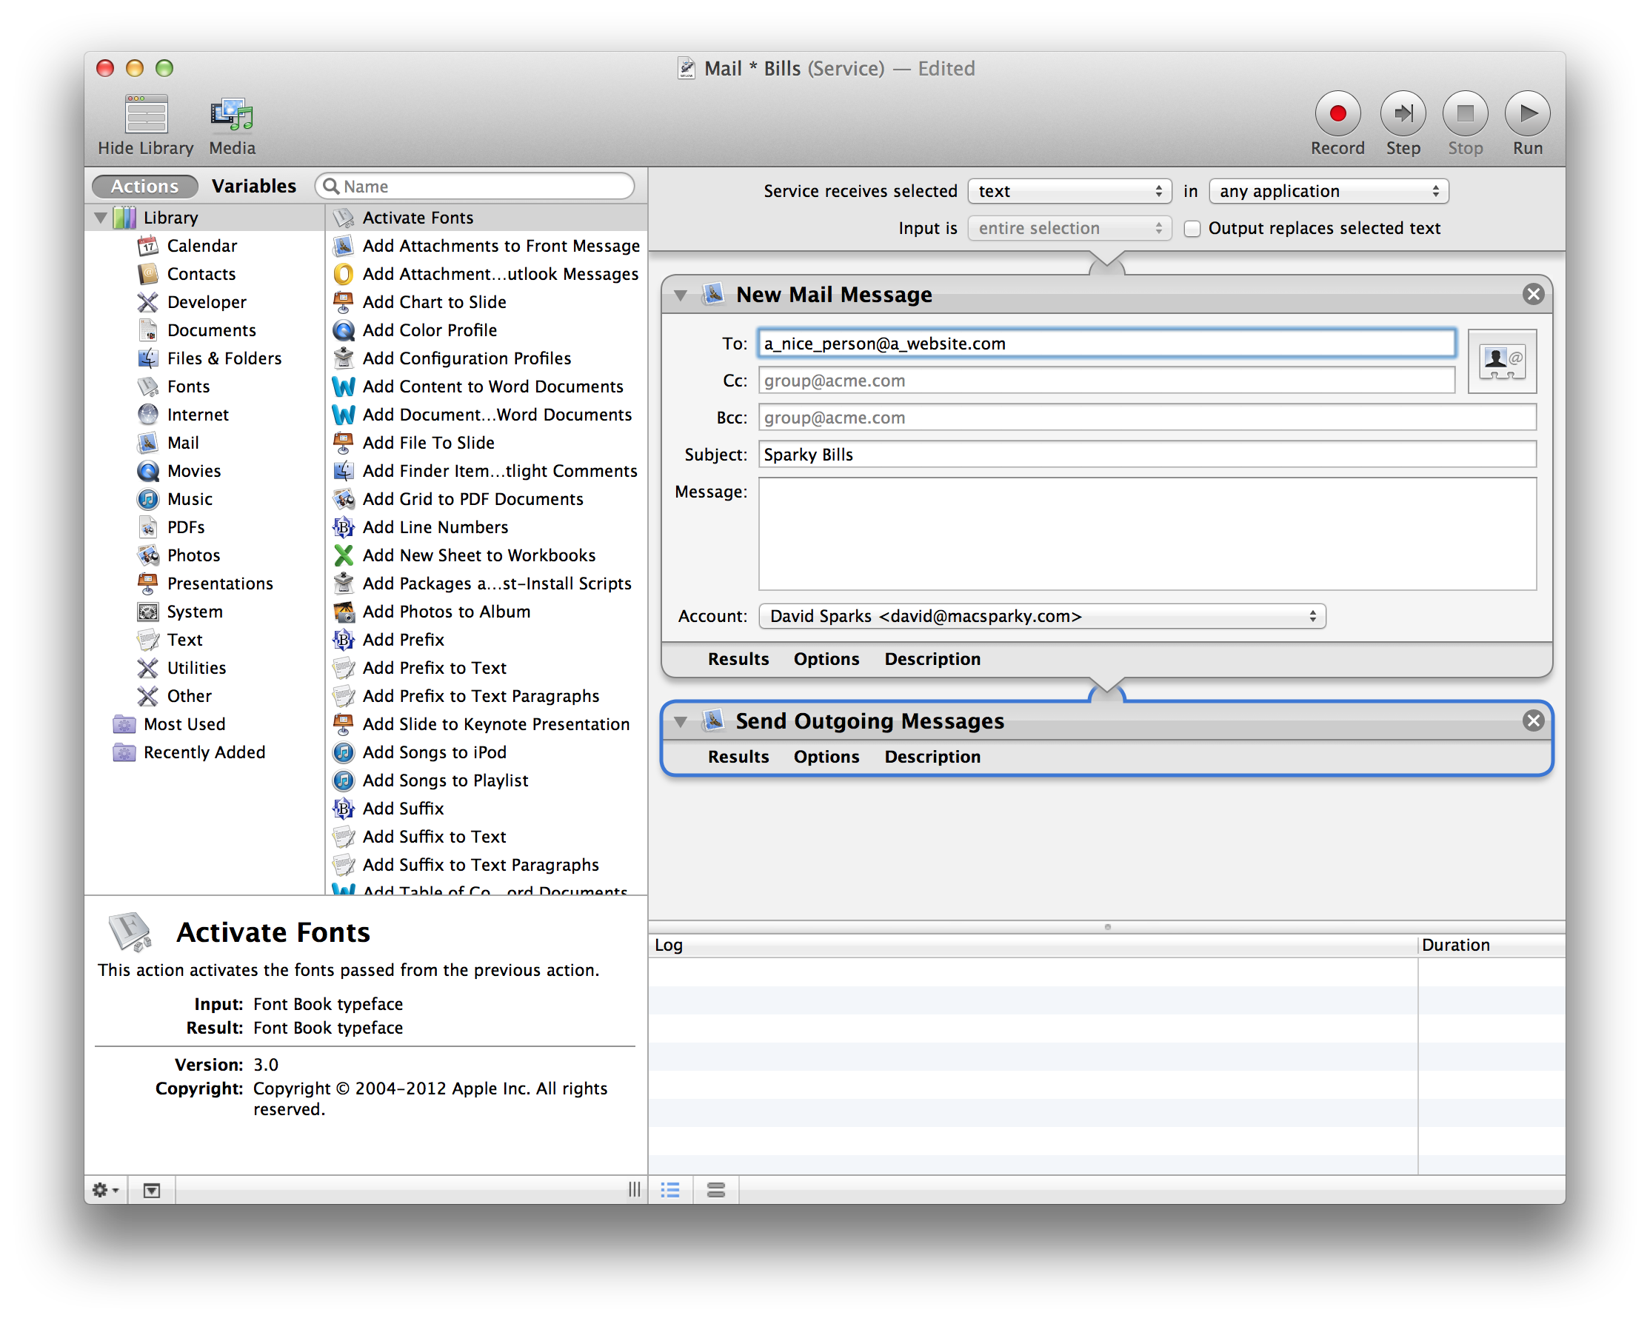
Task: Switch log to list view icon
Action: pyautogui.click(x=670, y=1189)
